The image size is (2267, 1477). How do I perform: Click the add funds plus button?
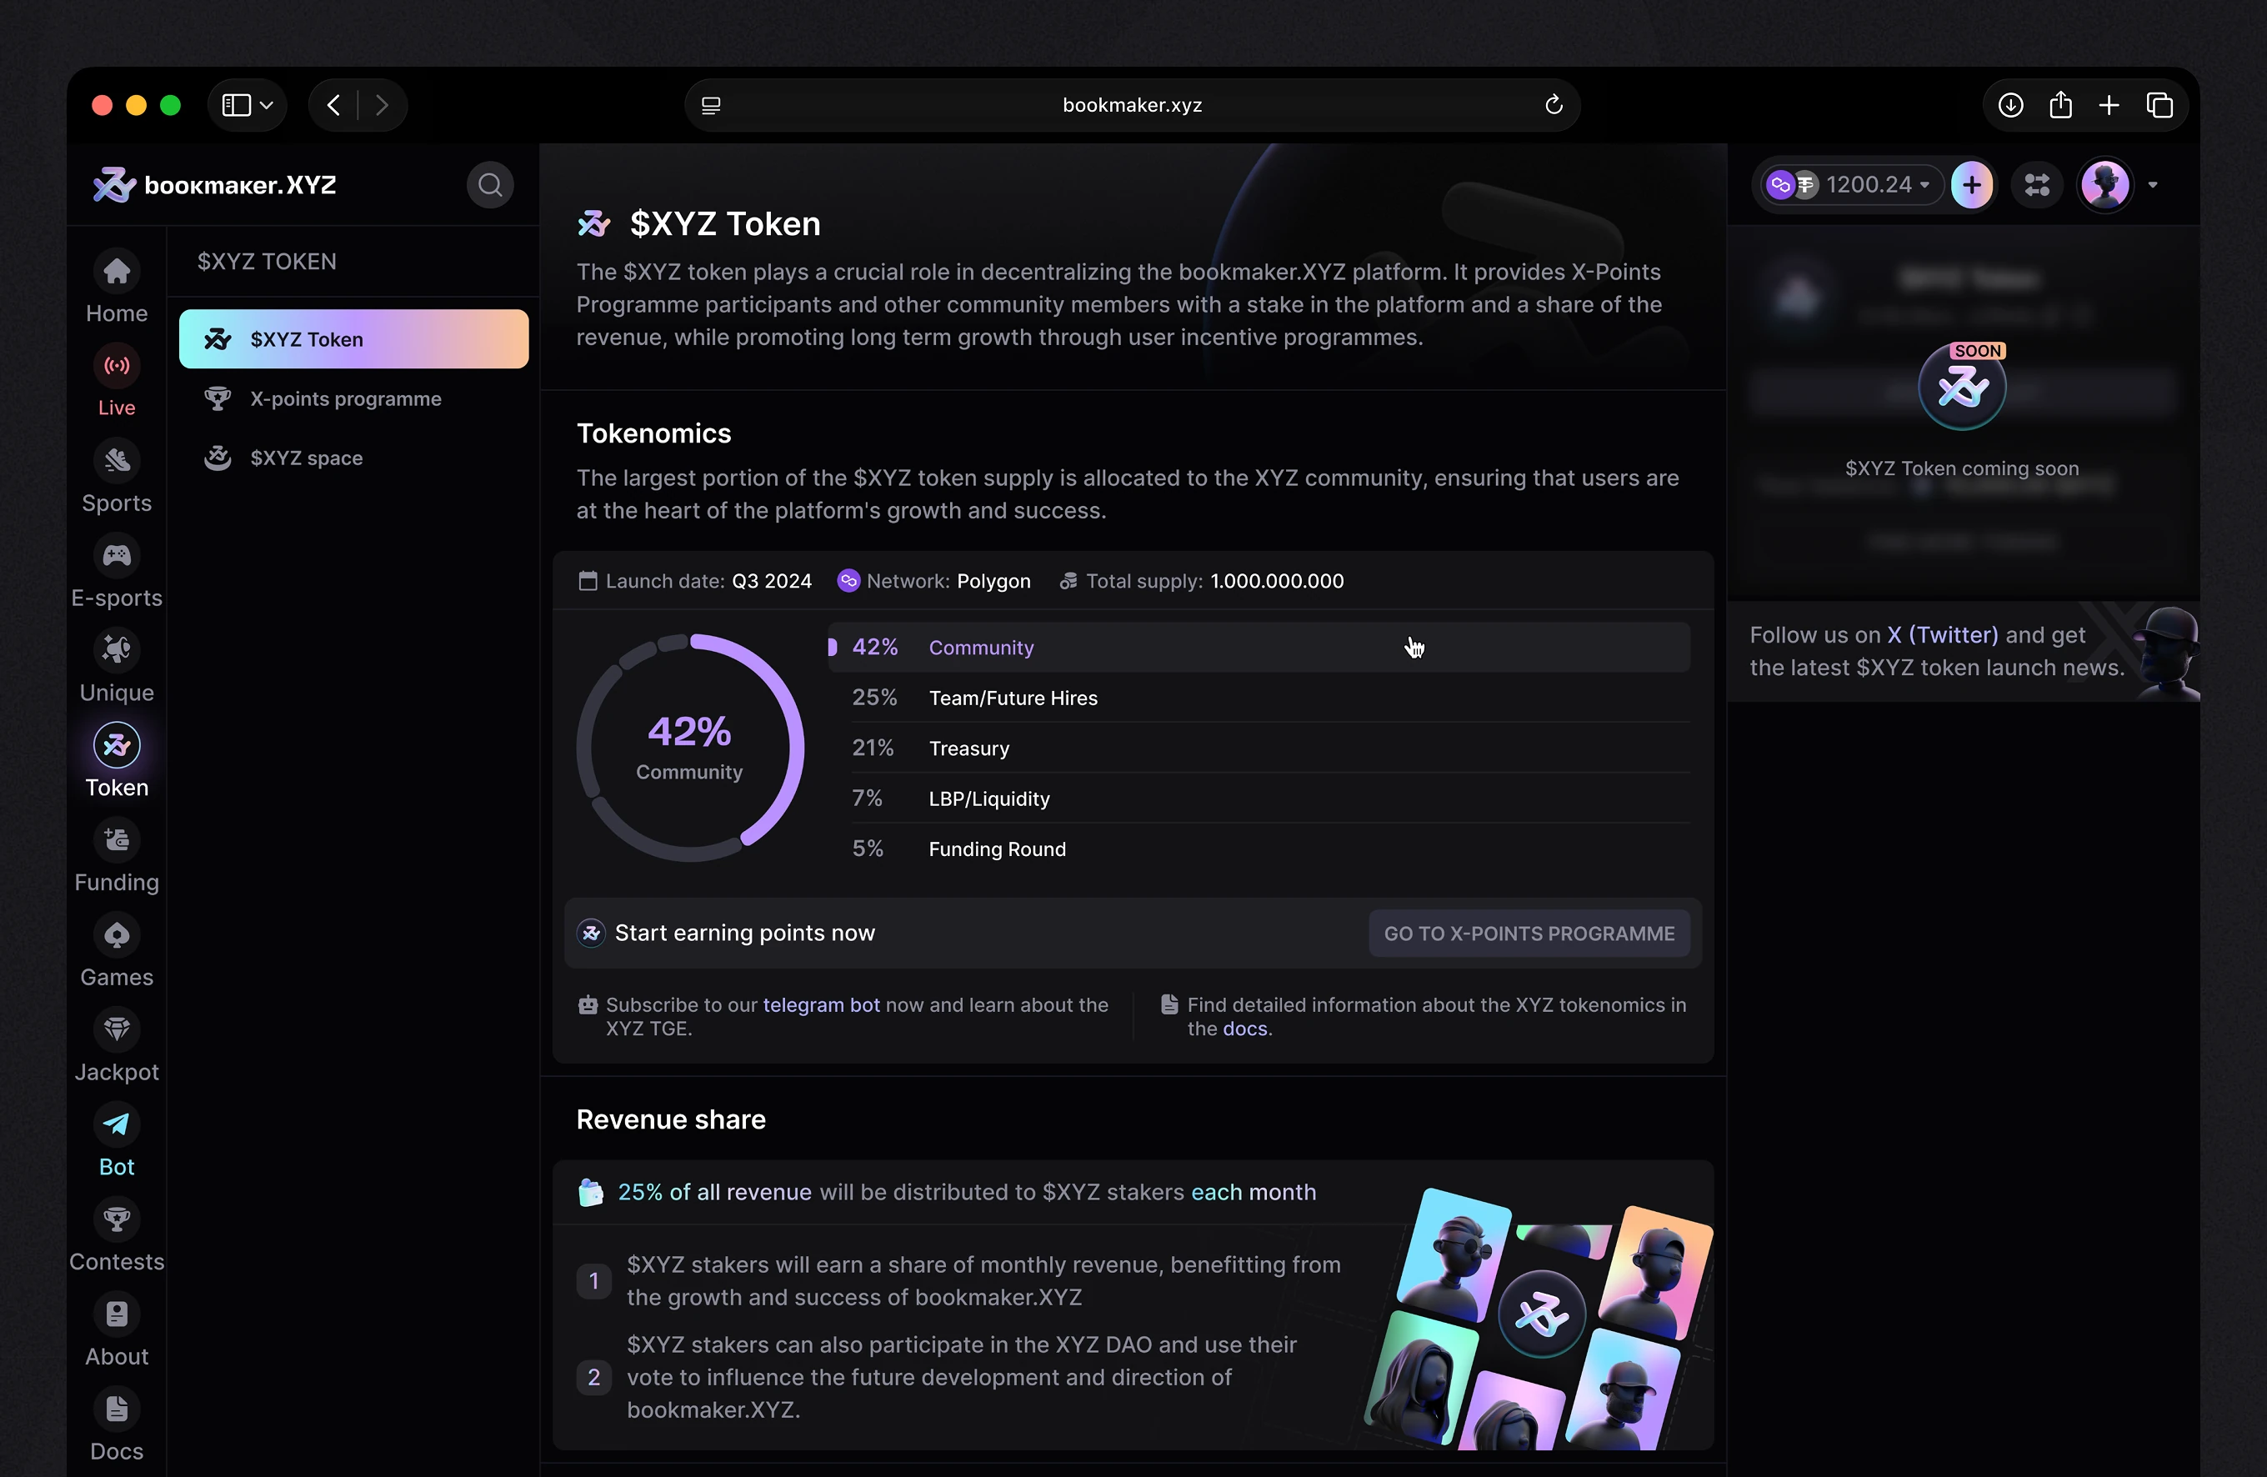coord(1971,185)
